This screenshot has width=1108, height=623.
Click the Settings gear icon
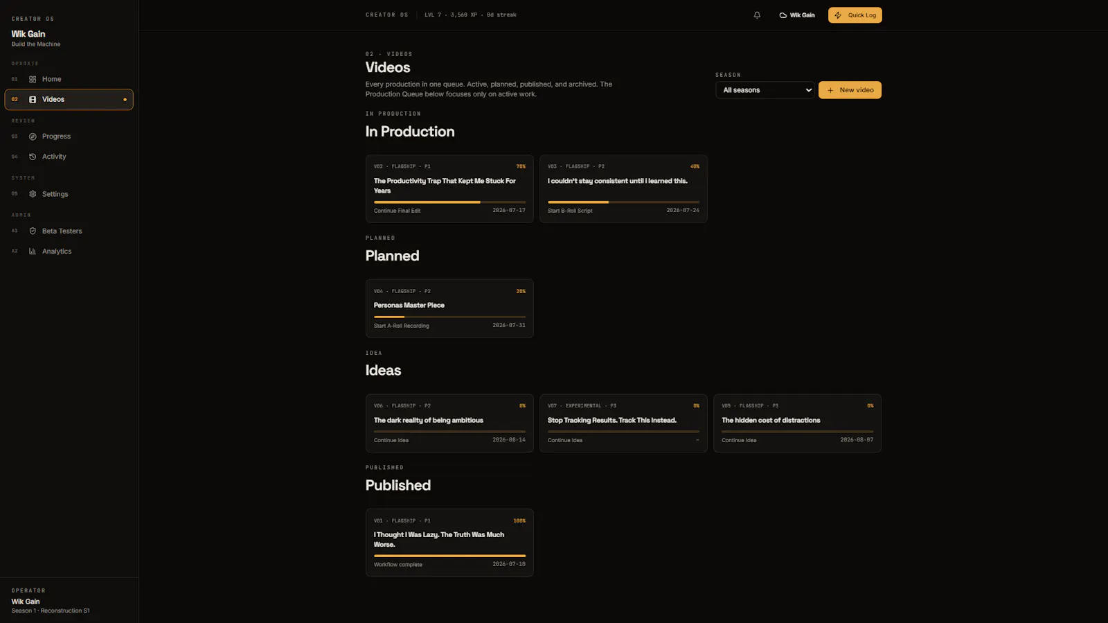[33, 194]
